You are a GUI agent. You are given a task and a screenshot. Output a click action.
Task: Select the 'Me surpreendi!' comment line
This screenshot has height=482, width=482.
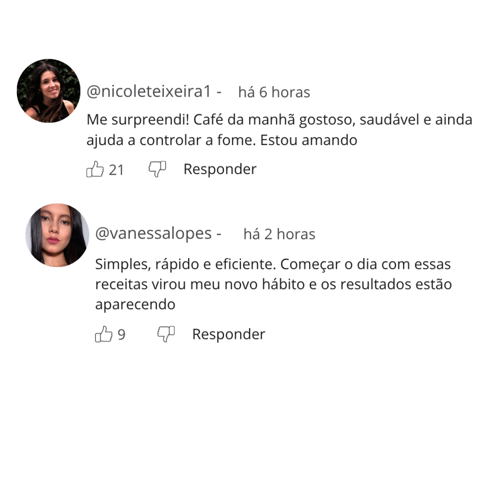pos(280,120)
